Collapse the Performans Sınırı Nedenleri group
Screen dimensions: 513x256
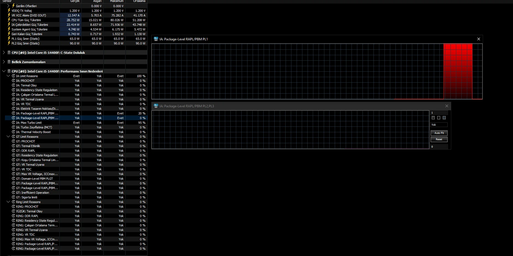click(4, 71)
